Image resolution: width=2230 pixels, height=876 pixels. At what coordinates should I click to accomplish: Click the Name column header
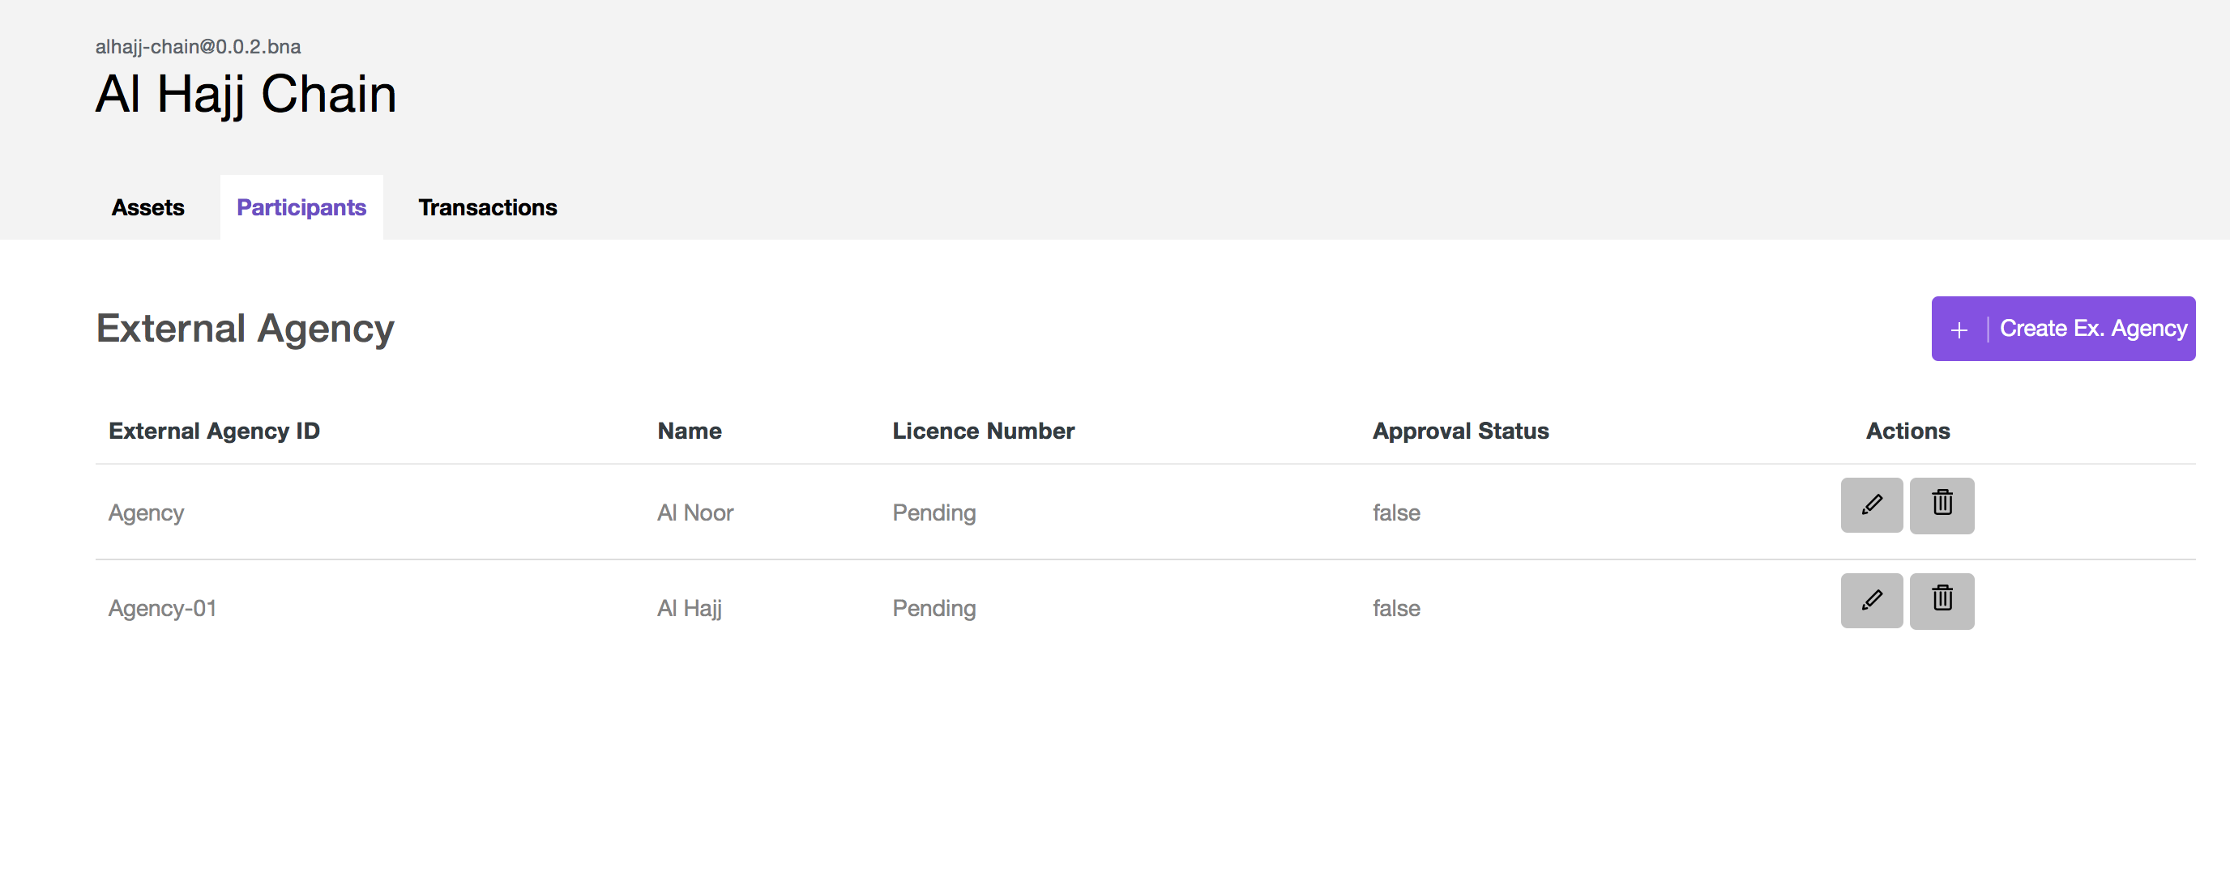click(x=689, y=431)
